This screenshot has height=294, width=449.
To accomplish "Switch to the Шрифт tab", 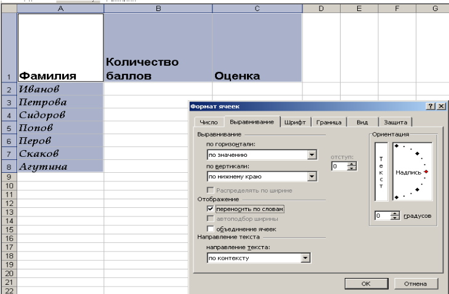I will tap(295, 122).
